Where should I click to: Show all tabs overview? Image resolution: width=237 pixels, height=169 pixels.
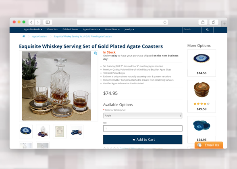tap(214, 22)
